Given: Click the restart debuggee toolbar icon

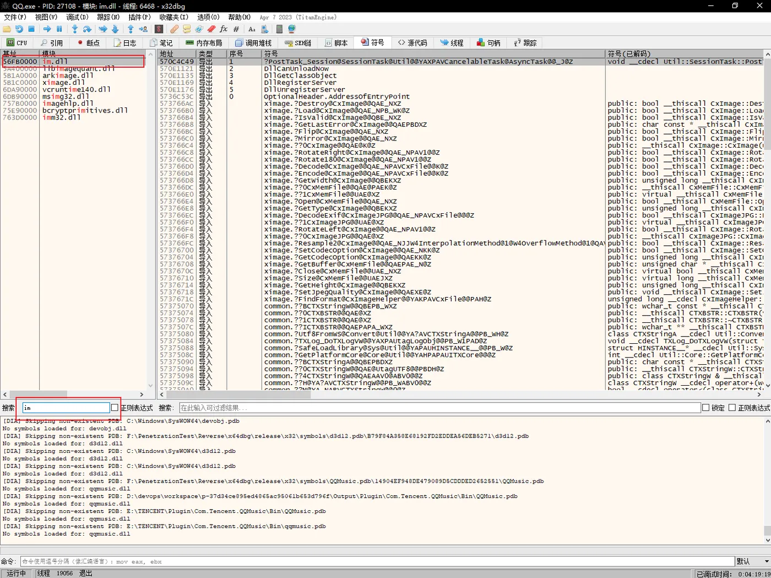Looking at the screenshot, I should (19, 29).
